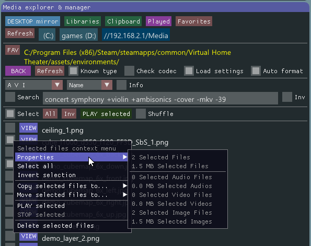Browse the games (D:) drive
311x246 pixels.
(79, 34)
